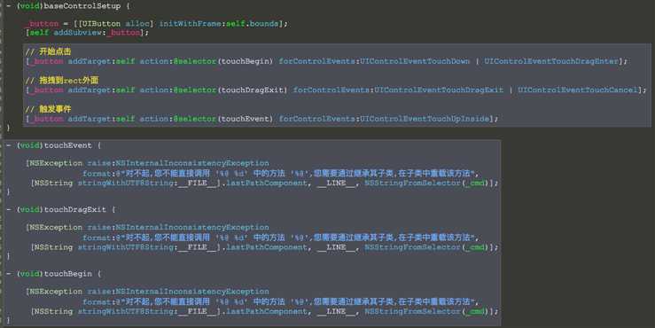Click the baseControlSetup method name
The image size is (655, 328).
point(82,6)
